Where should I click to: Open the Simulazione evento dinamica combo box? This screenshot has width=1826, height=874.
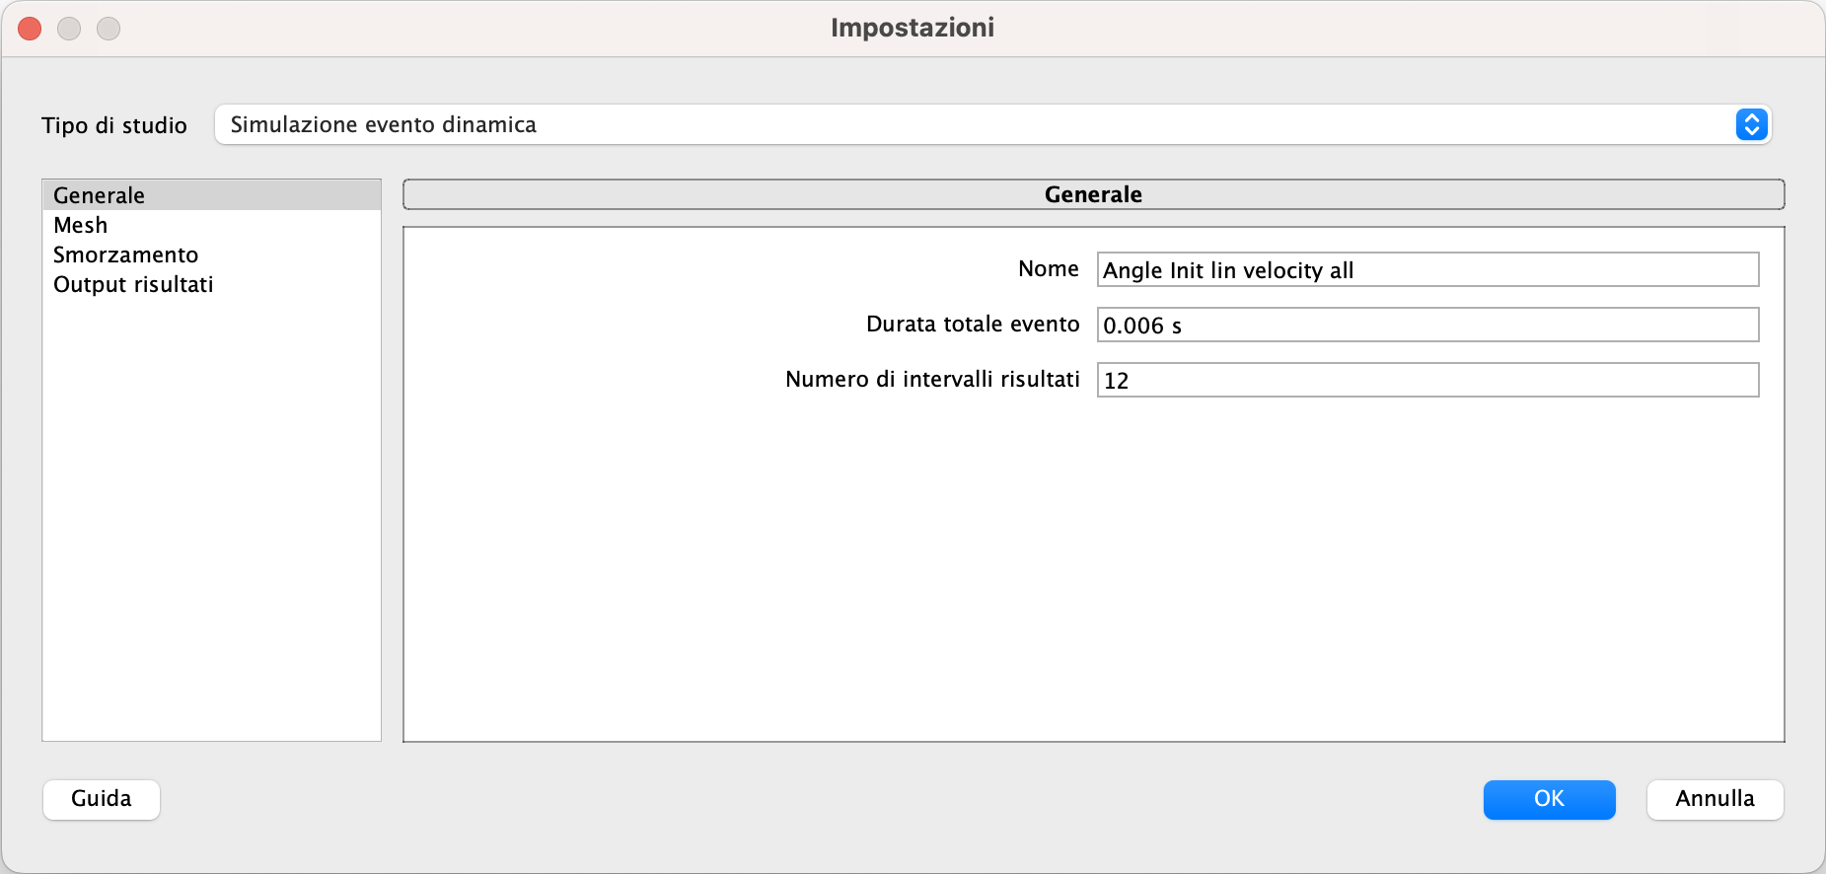(x=992, y=124)
